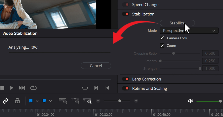Viewport: 223px width, 117px height.
Task: Click the viewer scrub bar above transport controls
Action: click(x=55, y=79)
